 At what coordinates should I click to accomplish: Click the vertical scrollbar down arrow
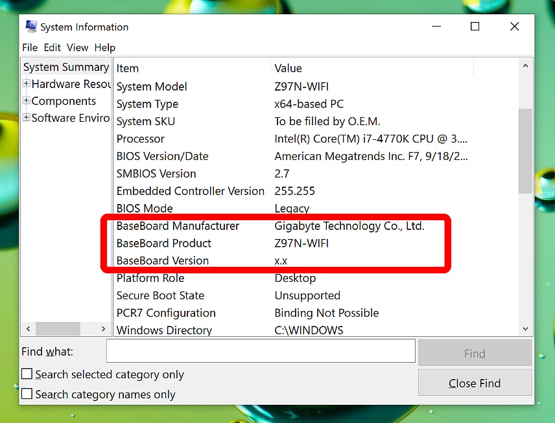tap(525, 328)
